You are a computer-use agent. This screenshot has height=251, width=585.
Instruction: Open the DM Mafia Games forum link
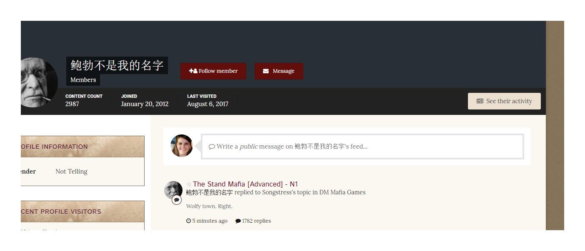click(342, 192)
